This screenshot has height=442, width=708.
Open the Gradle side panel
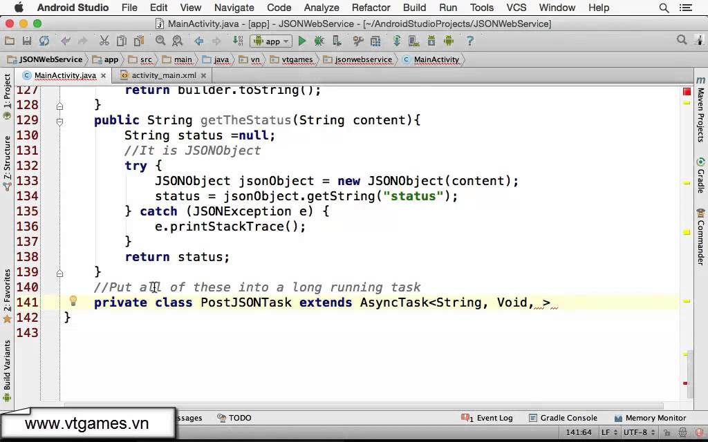click(x=700, y=175)
